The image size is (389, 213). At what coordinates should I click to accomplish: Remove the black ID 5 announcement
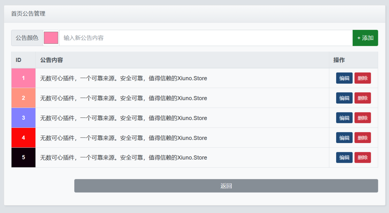coord(362,158)
